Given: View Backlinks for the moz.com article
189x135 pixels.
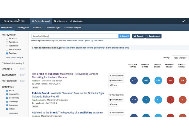Looking at the screenshot, I should (117, 76).
